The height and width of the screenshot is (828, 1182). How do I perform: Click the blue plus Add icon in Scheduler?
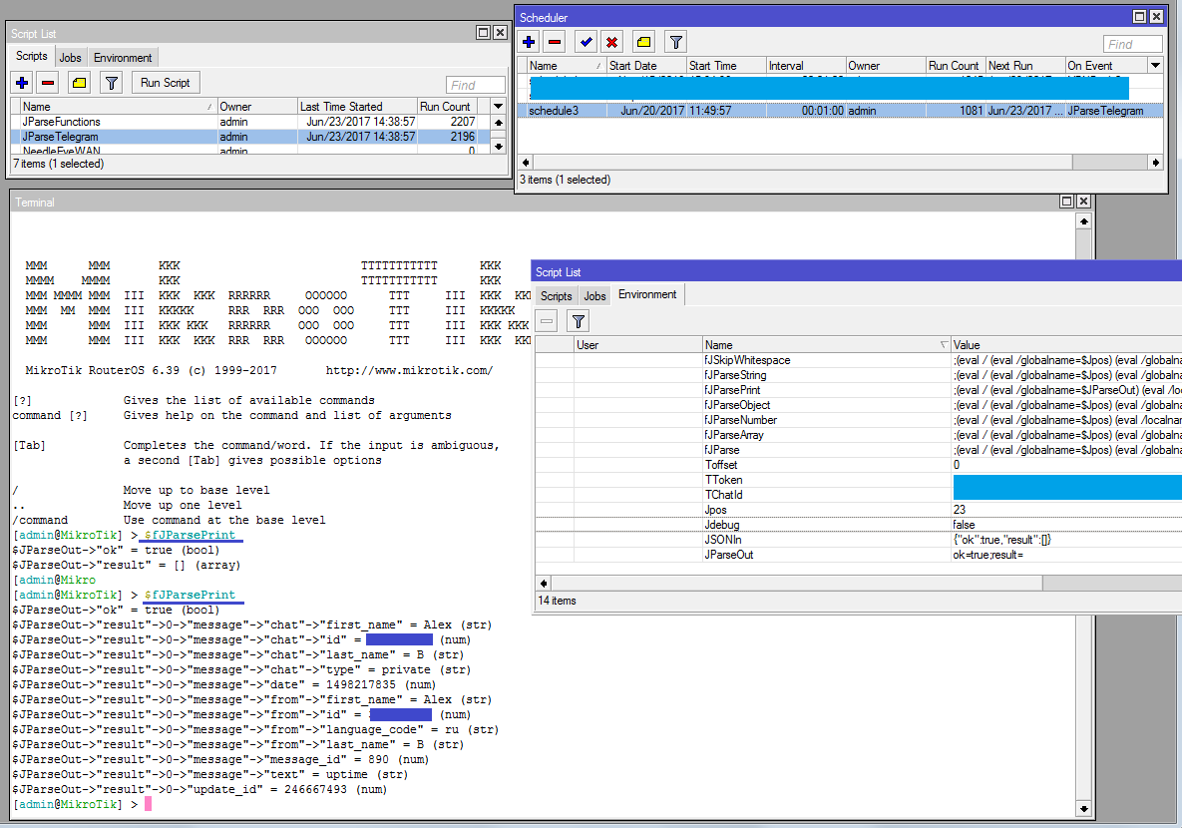(529, 42)
